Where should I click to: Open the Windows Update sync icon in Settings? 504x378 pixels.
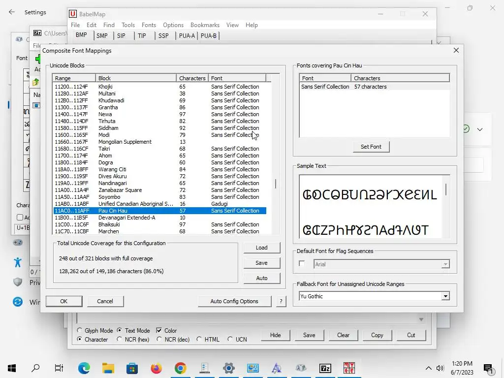[x=18, y=302]
